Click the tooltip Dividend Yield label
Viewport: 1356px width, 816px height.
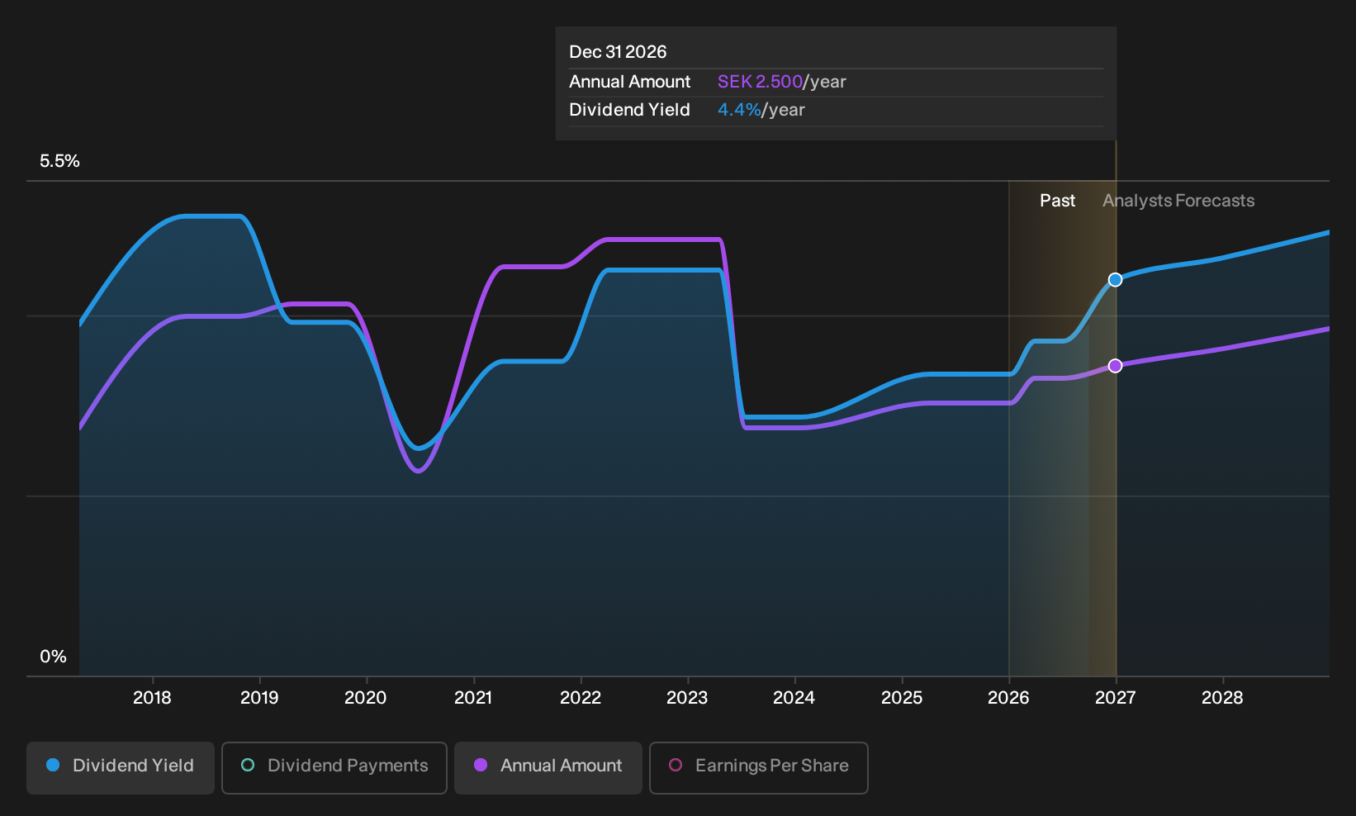pyautogui.click(x=629, y=110)
